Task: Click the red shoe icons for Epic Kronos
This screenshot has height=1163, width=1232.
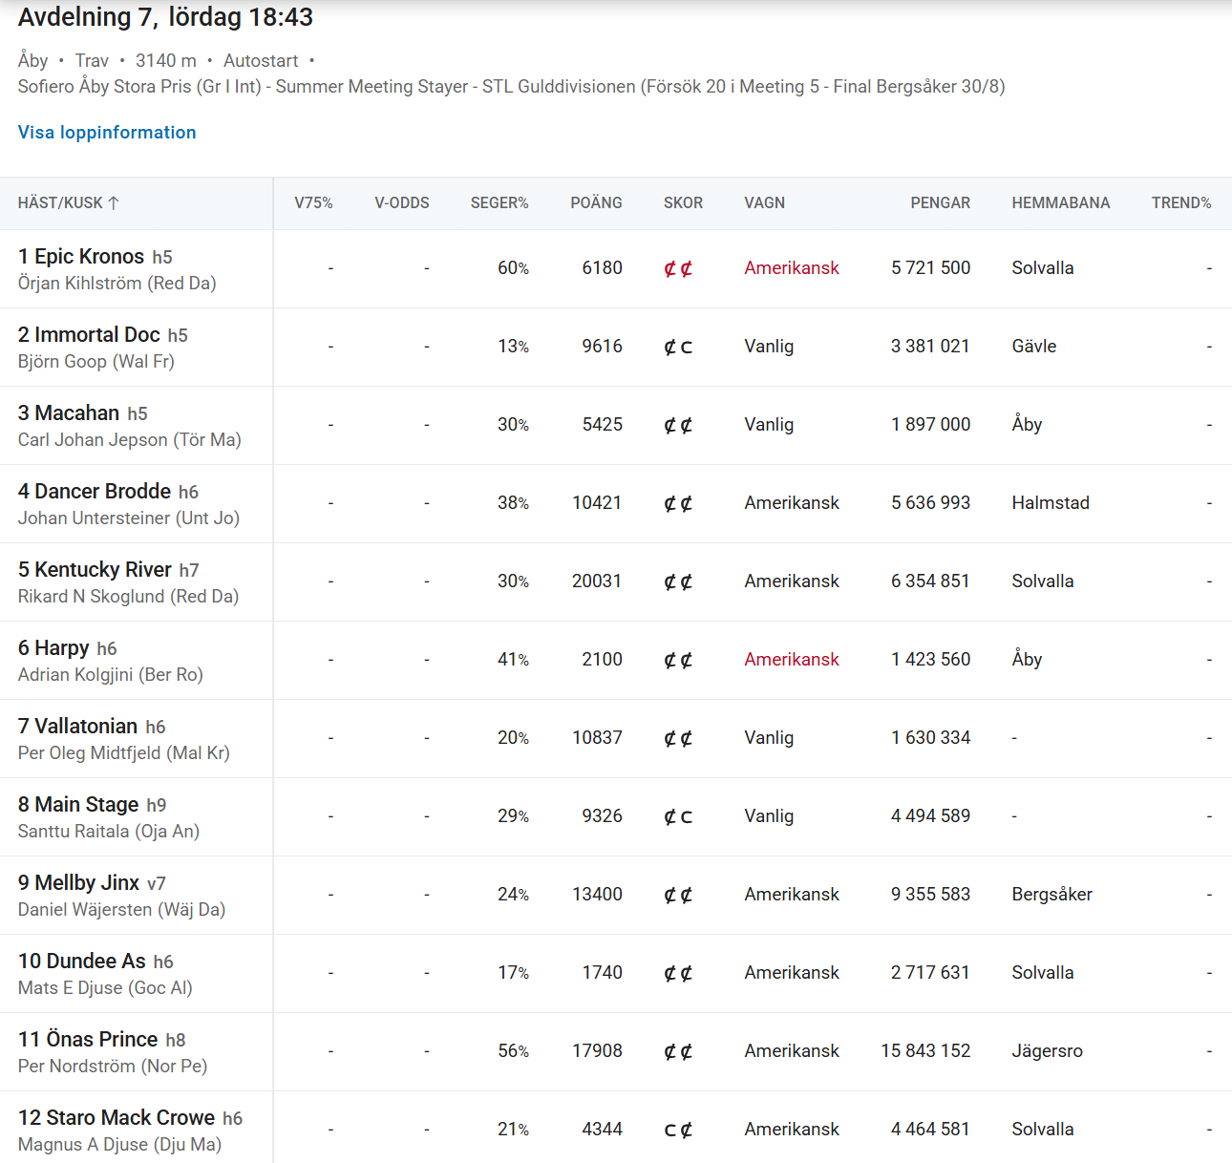Action: click(x=678, y=268)
